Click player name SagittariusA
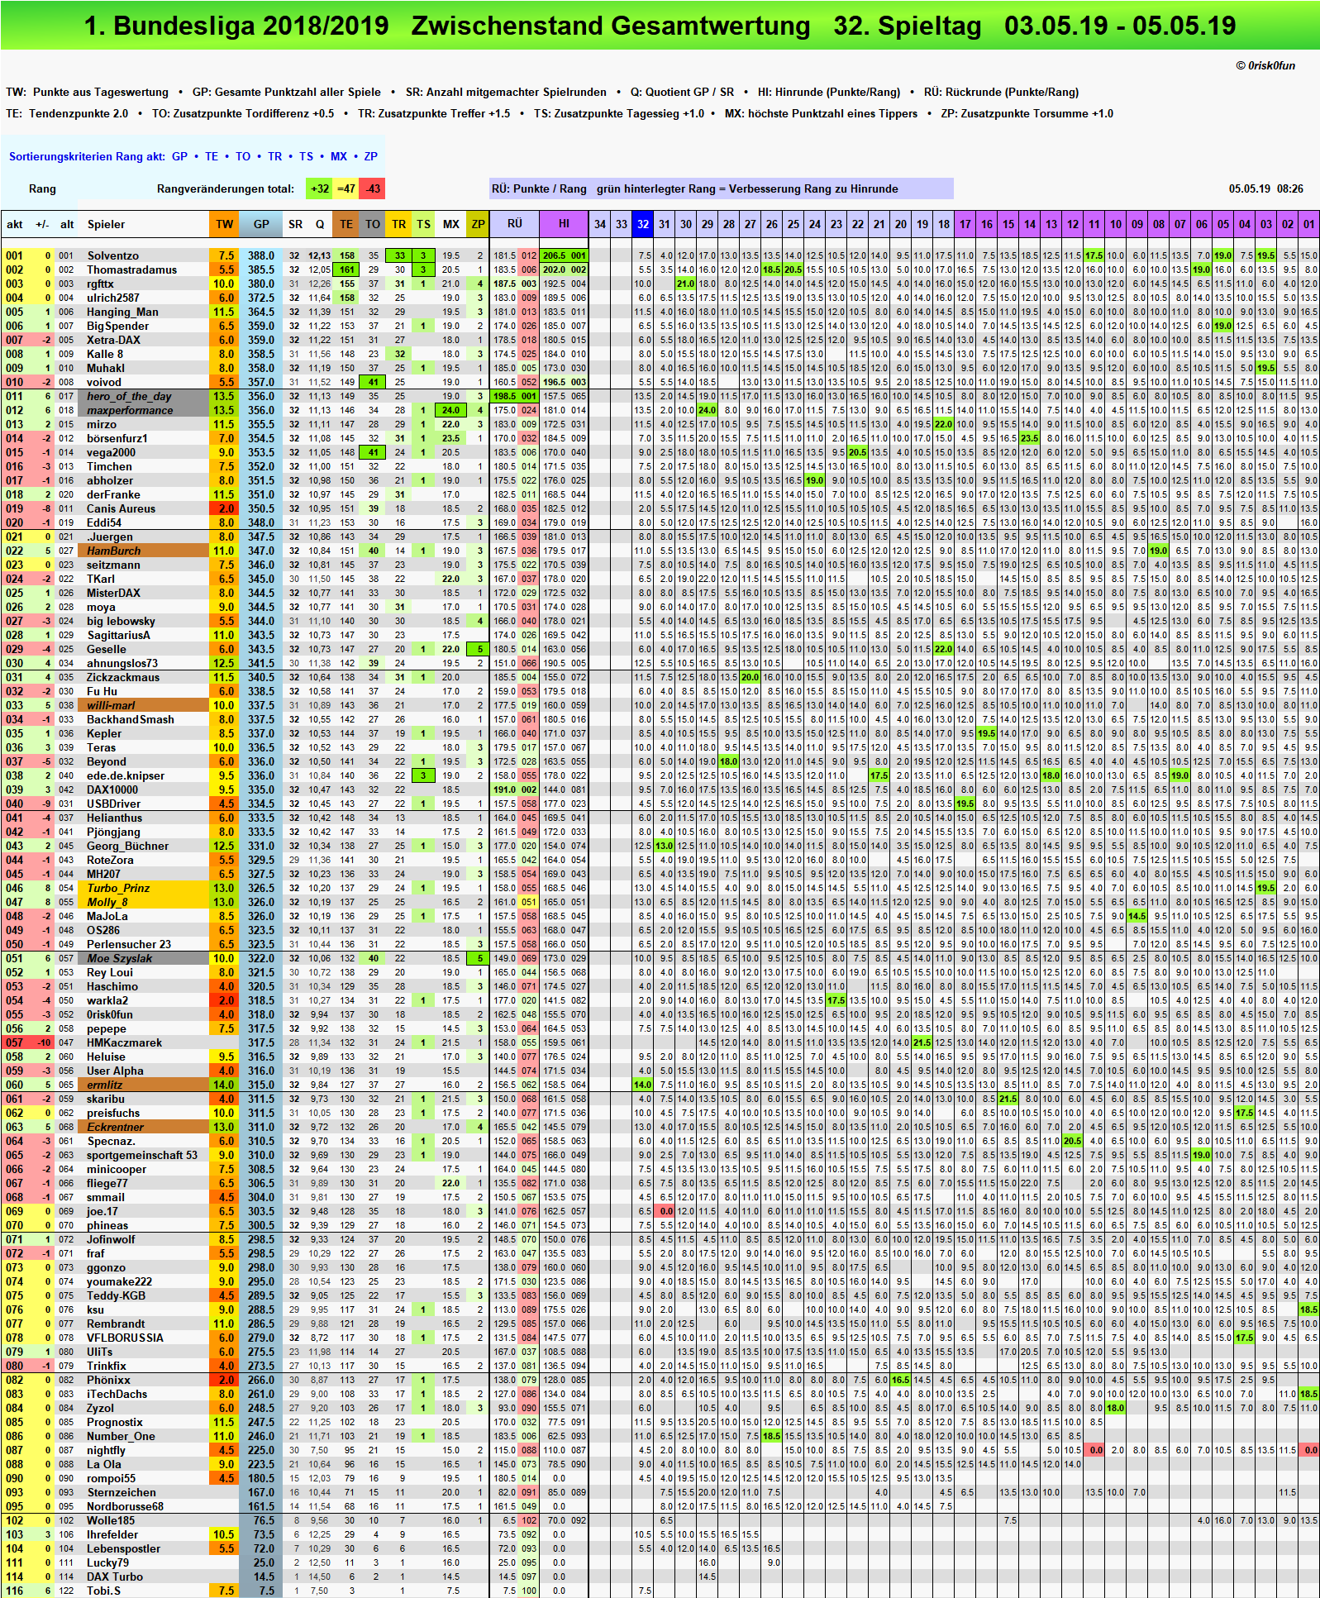This screenshot has width=1320, height=1598. [119, 635]
